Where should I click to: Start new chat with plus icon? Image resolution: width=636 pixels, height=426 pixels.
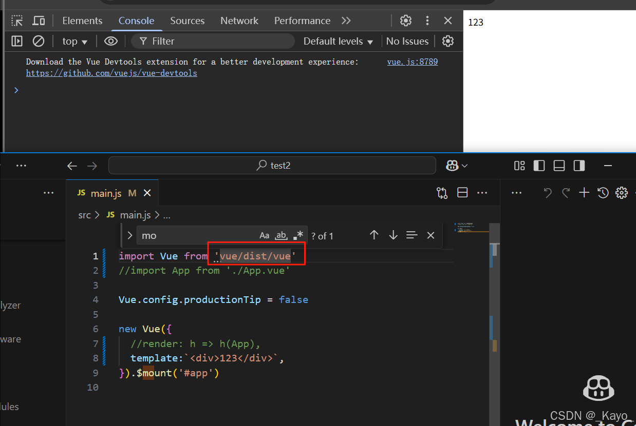pyautogui.click(x=584, y=193)
